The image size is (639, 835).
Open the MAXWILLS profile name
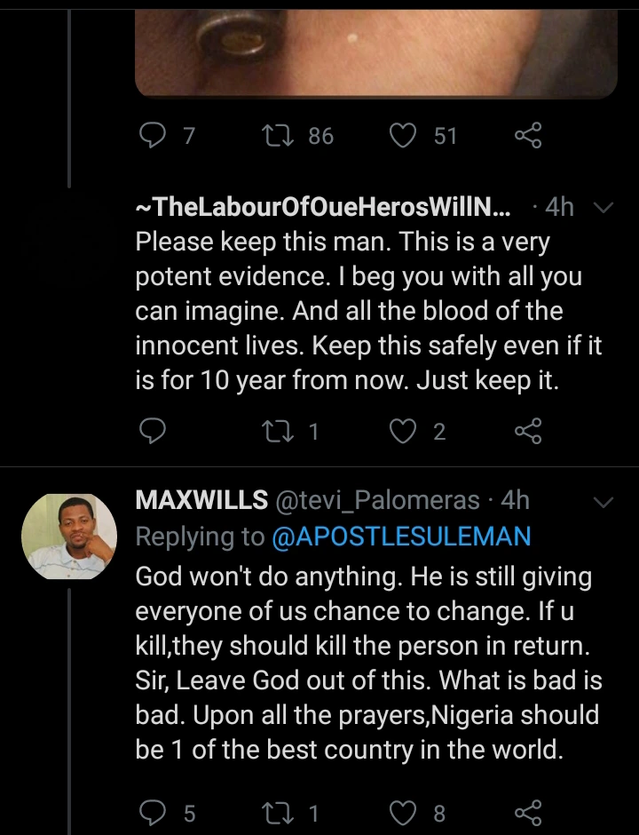[201, 500]
